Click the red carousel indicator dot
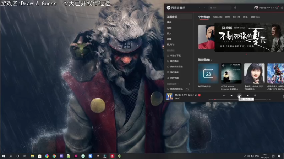284x159 pixels. pos(246,54)
